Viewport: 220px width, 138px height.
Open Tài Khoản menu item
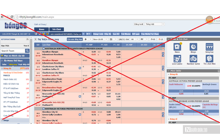(x=126, y=34)
